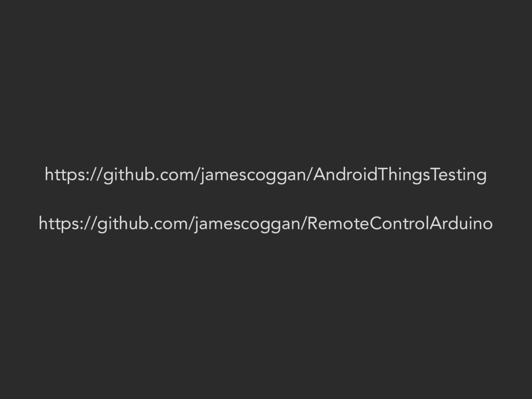Click the slash before RemoteControlArduino

click(x=303, y=224)
